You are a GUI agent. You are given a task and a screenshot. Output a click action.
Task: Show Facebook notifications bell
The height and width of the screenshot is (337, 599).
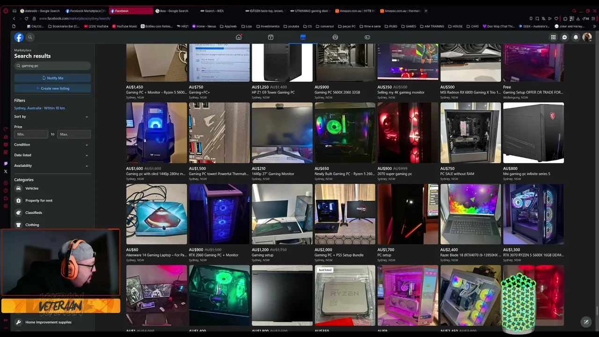click(576, 37)
